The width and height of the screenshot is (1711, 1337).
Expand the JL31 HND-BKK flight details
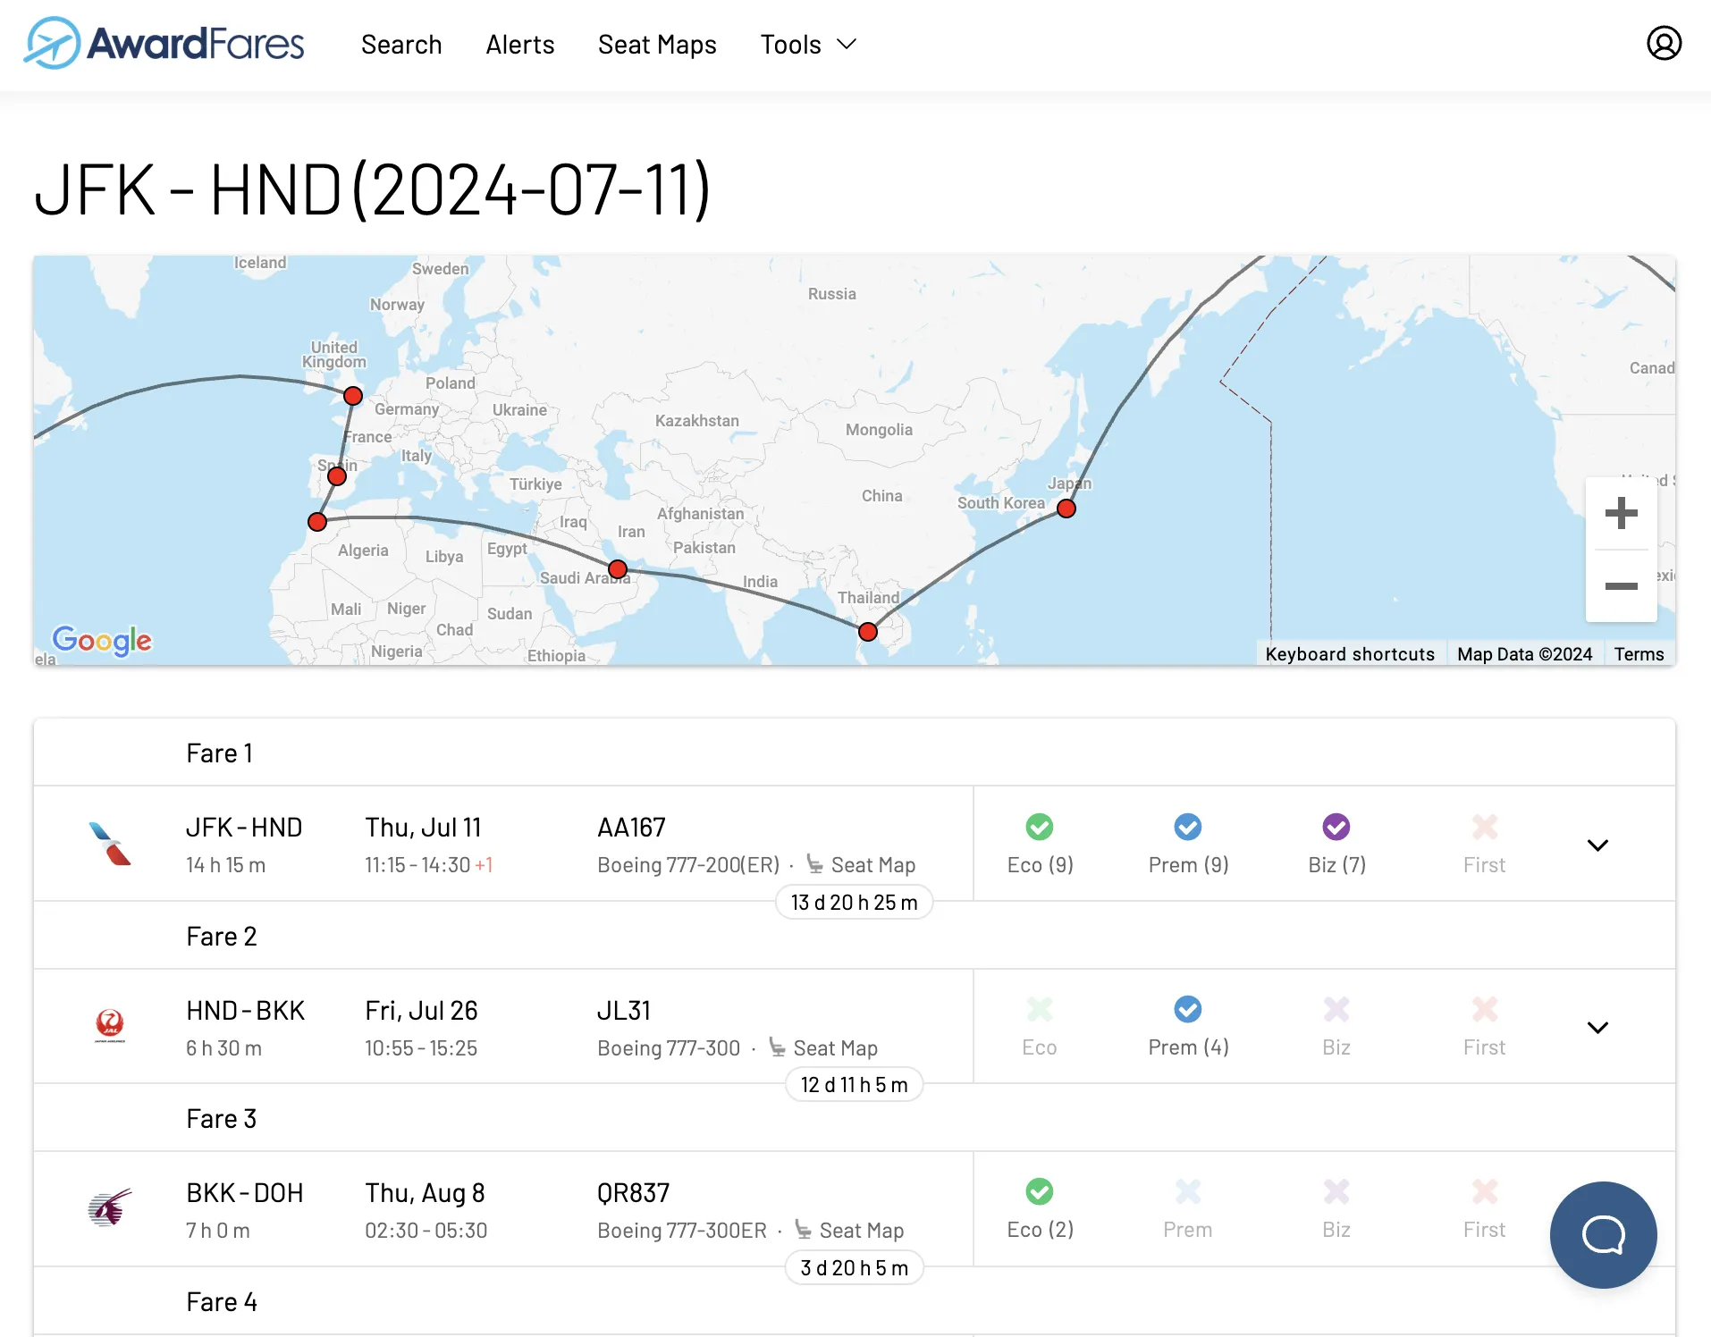pos(1597,1027)
